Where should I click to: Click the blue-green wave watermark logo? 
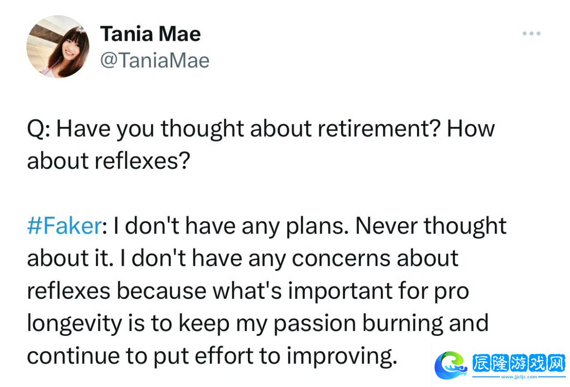(x=451, y=365)
